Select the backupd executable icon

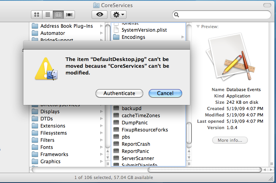[116, 108]
